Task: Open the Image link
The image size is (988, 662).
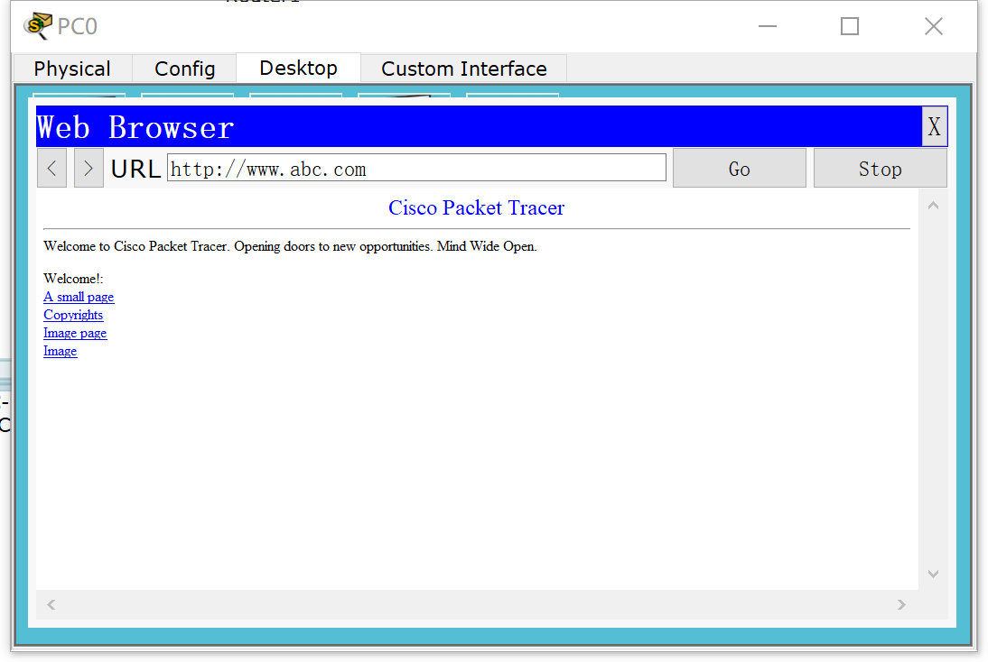Action: point(60,351)
